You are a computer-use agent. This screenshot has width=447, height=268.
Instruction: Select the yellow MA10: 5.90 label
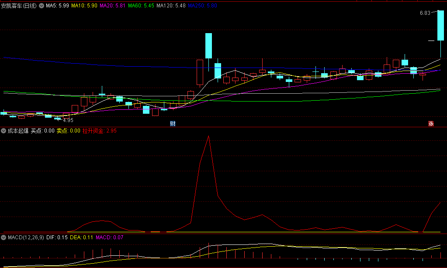pyautogui.click(x=84, y=6)
